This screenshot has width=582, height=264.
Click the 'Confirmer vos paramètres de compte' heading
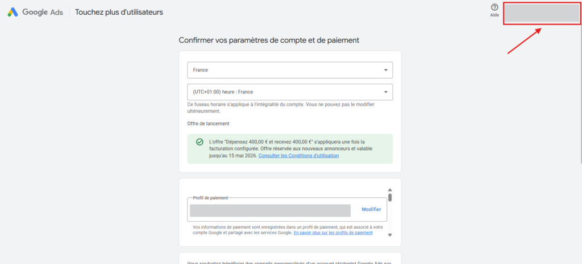pyautogui.click(x=268, y=40)
